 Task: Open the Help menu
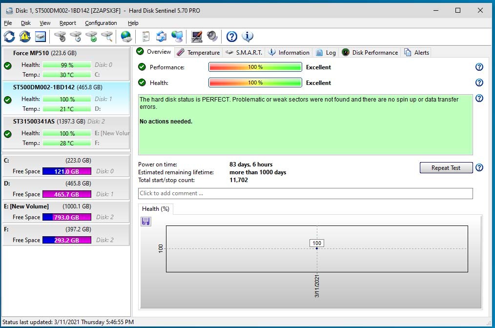133,23
